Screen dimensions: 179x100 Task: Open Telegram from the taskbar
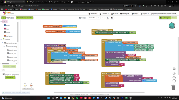tap(94, 98)
